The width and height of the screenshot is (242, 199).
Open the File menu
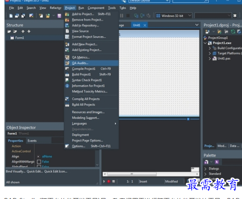coord(11,8)
